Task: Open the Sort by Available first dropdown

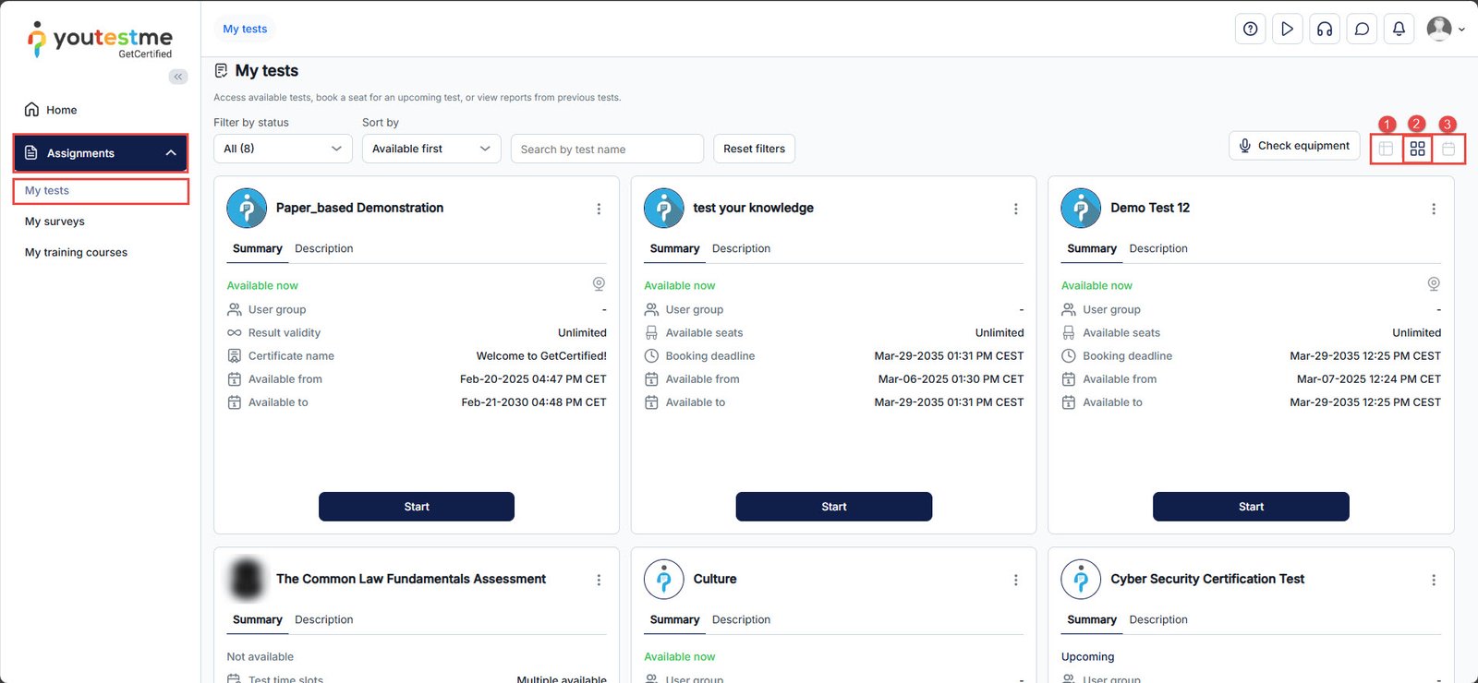Action: [x=430, y=149]
